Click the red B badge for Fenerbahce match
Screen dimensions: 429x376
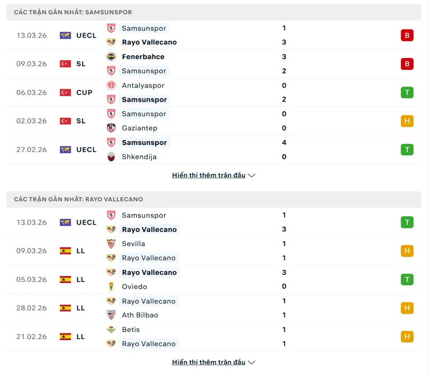(407, 64)
